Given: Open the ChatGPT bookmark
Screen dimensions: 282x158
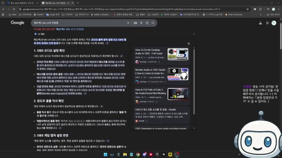Looking at the screenshot, I should coord(39,14).
